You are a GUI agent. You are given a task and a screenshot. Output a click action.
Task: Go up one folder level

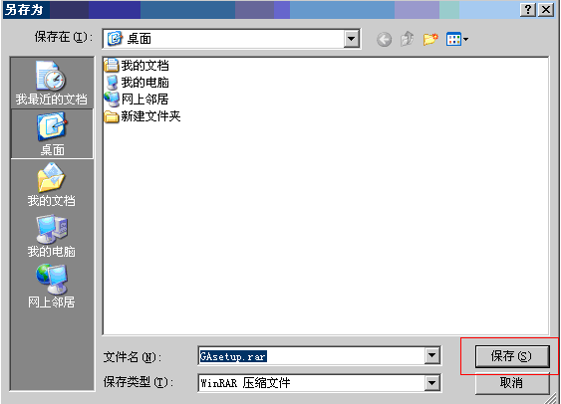[x=408, y=39]
